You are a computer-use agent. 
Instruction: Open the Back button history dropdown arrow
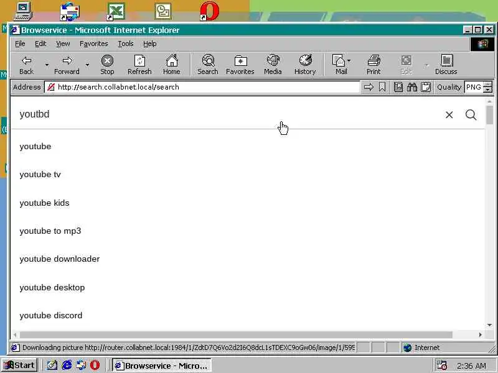(47, 65)
